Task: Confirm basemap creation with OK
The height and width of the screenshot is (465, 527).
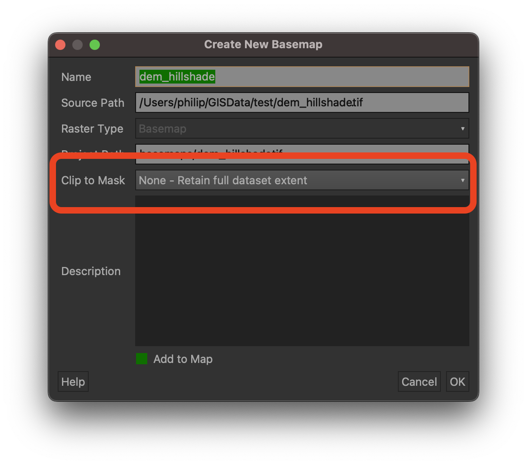Action: click(457, 381)
